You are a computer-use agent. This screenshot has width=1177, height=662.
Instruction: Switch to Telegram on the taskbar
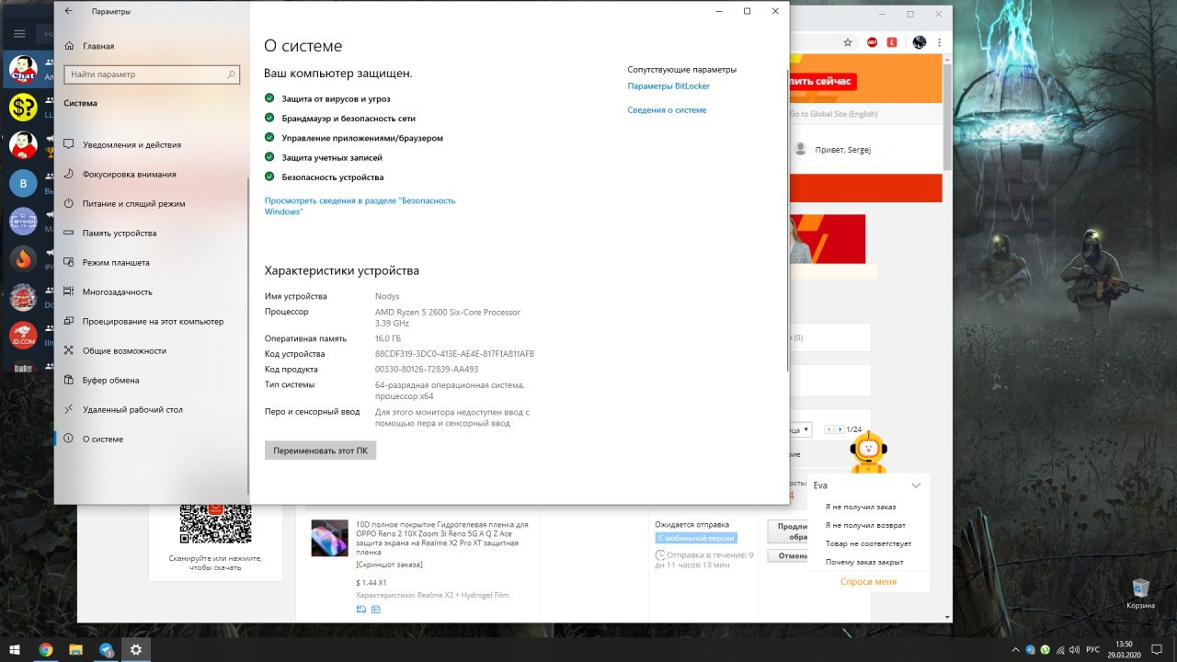[107, 649]
